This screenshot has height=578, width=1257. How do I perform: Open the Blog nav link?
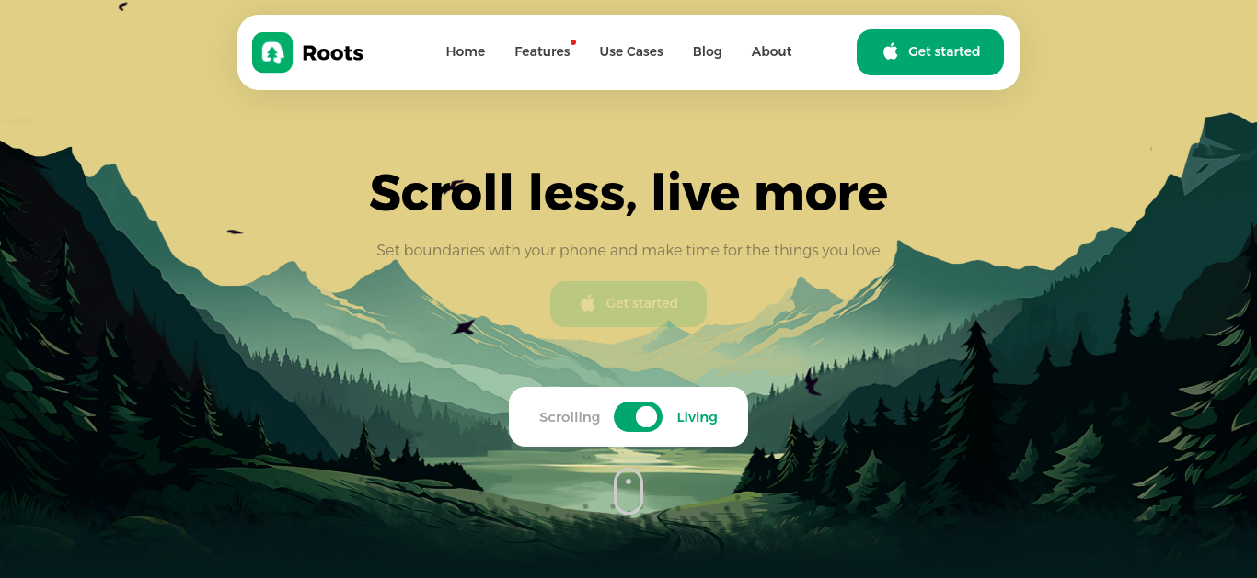tap(708, 51)
